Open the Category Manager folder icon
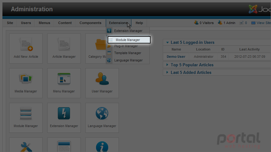The height and width of the screenshot is (152, 271). pyautogui.click(x=100, y=44)
